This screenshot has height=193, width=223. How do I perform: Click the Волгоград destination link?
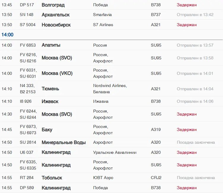click(53, 5)
